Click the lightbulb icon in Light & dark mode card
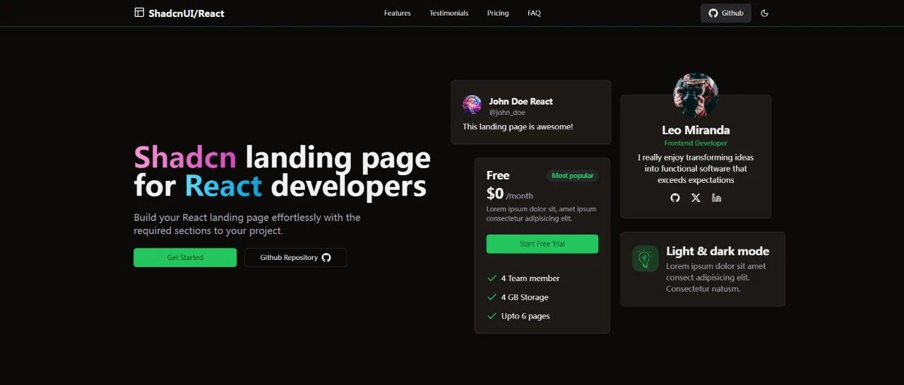The height and width of the screenshot is (385, 904). tap(646, 259)
